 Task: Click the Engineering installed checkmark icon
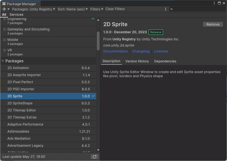click(x=93, y=18)
